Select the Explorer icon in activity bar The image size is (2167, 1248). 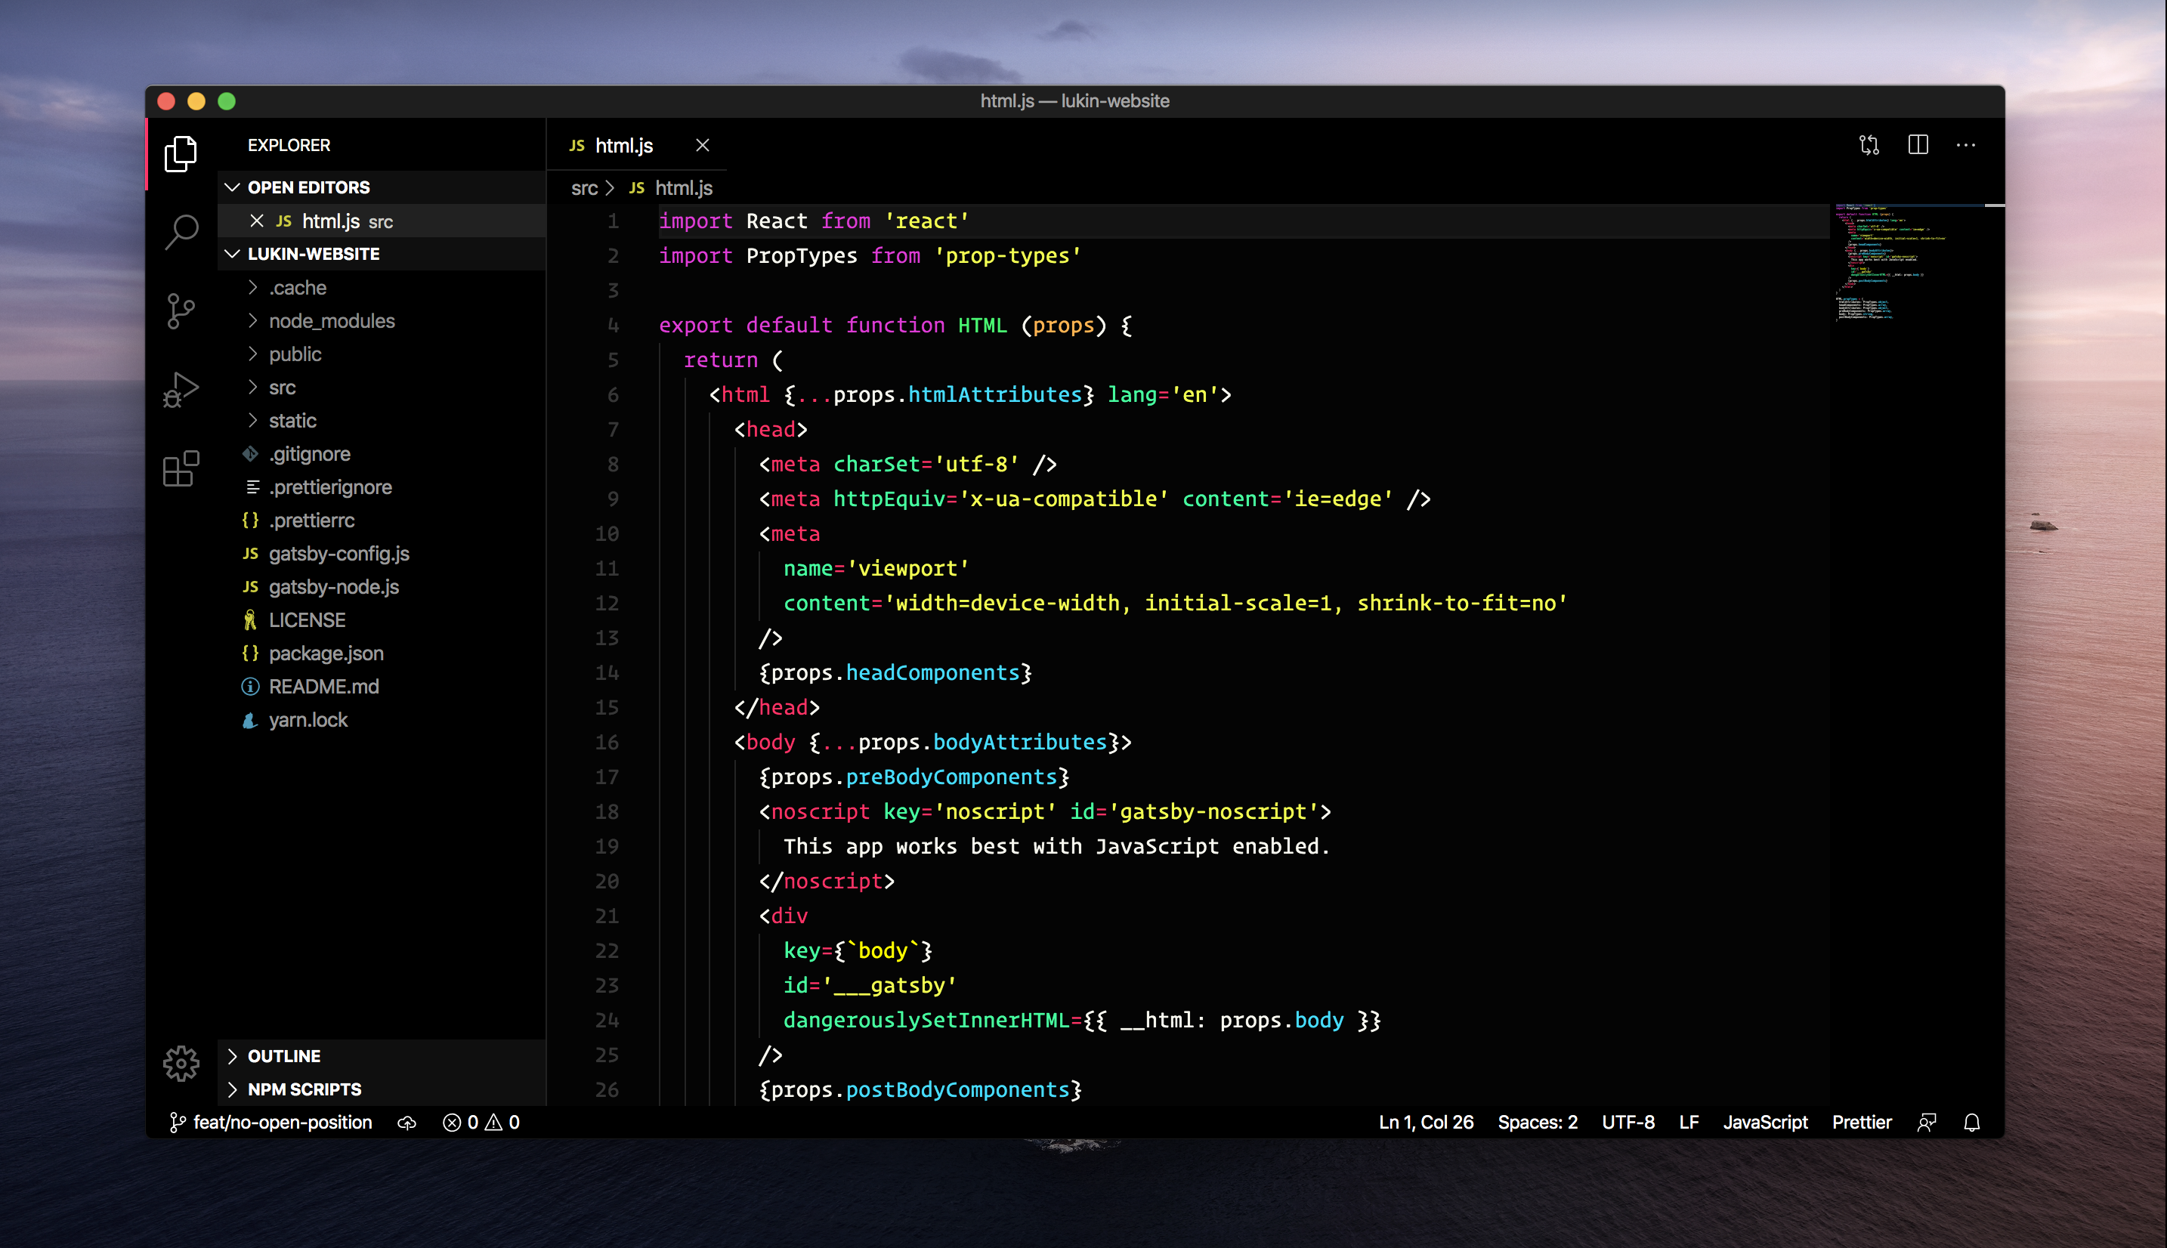[181, 154]
